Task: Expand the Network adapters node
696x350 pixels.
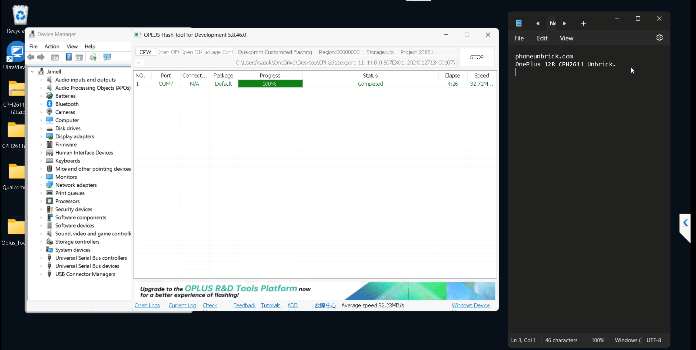Action: 41,185
